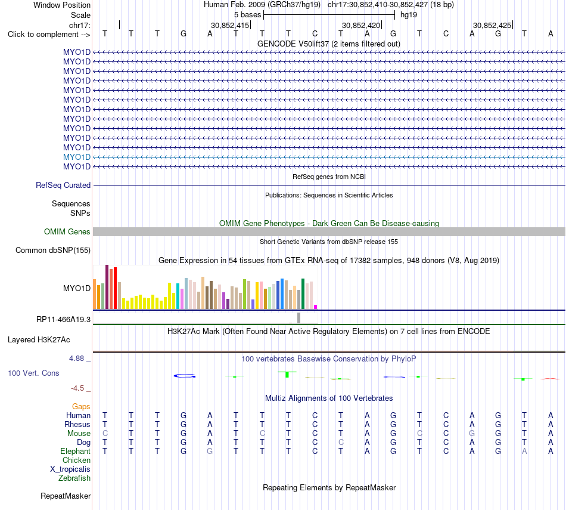Click 'Human Feb. 2009 (GRCh37/hg19)' assembly text

(262, 5)
